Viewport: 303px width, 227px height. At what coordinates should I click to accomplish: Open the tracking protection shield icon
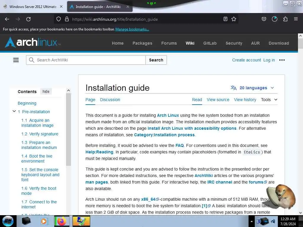click(x=59, y=19)
